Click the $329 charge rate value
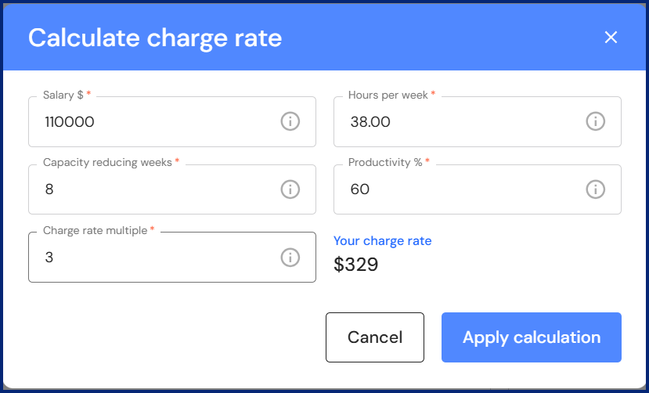Image resolution: width=649 pixels, height=393 pixels. [x=356, y=265]
